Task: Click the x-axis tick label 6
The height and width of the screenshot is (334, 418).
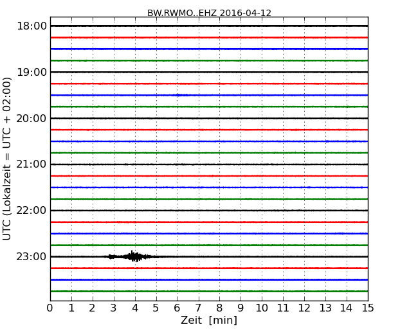Action: point(177,308)
